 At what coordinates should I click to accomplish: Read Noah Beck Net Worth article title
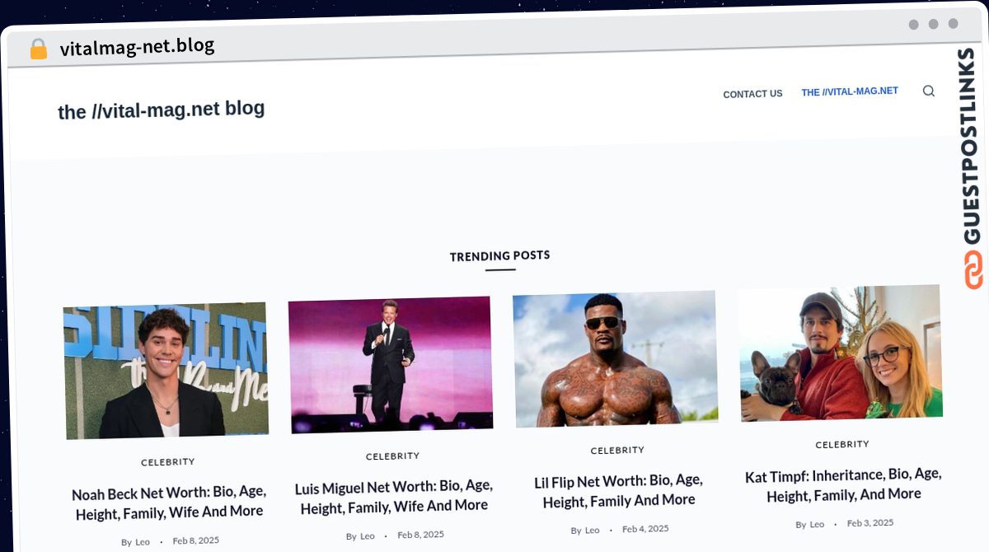pyautogui.click(x=169, y=502)
